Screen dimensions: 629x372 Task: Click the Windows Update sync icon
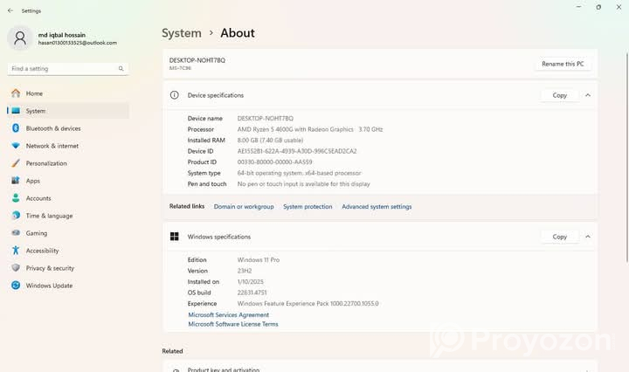coord(16,285)
